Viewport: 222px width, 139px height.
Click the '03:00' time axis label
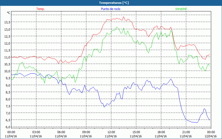(x=36, y=132)
